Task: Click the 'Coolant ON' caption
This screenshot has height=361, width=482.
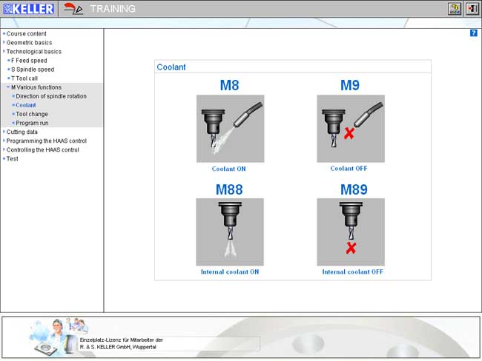Action: [228, 169]
